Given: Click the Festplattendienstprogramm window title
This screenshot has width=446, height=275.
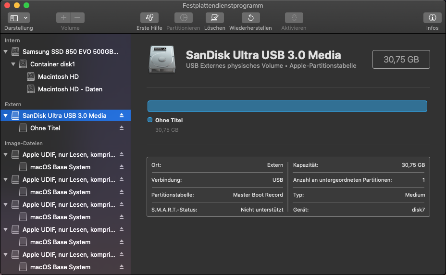Looking at the screenshot, I should pos(223,5).
